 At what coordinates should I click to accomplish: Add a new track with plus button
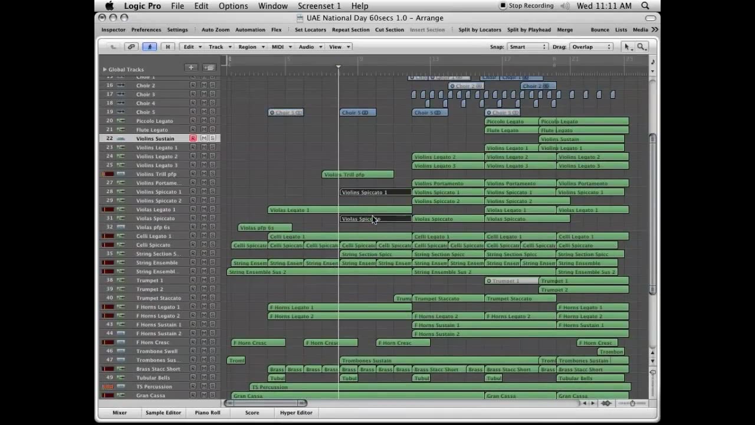tap(191, 68)
